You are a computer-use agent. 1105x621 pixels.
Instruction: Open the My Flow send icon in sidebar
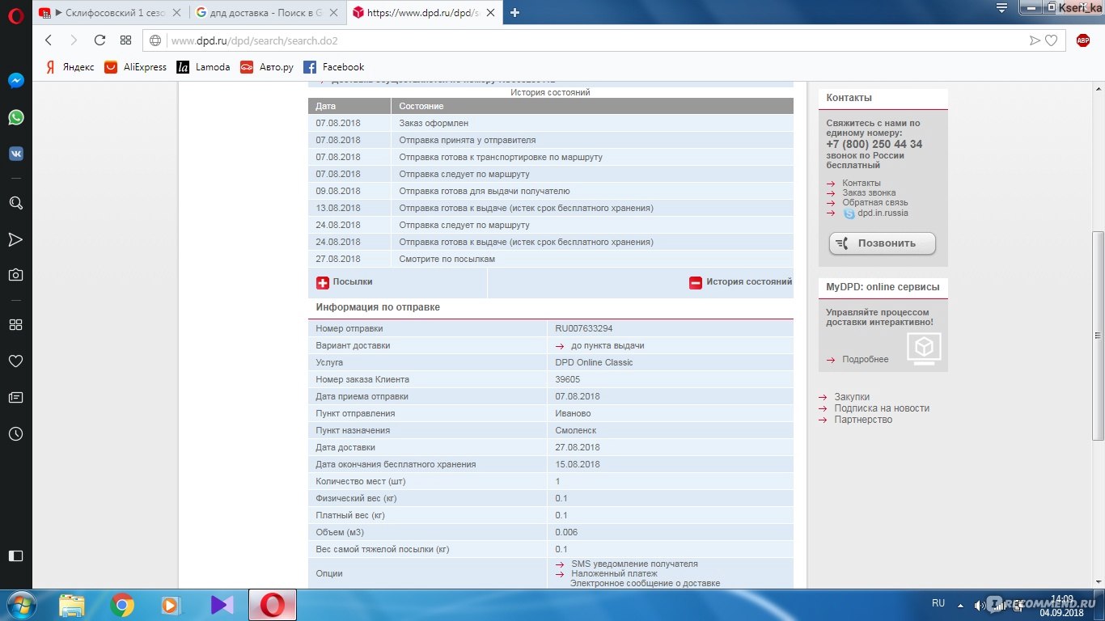click(15, 239)
